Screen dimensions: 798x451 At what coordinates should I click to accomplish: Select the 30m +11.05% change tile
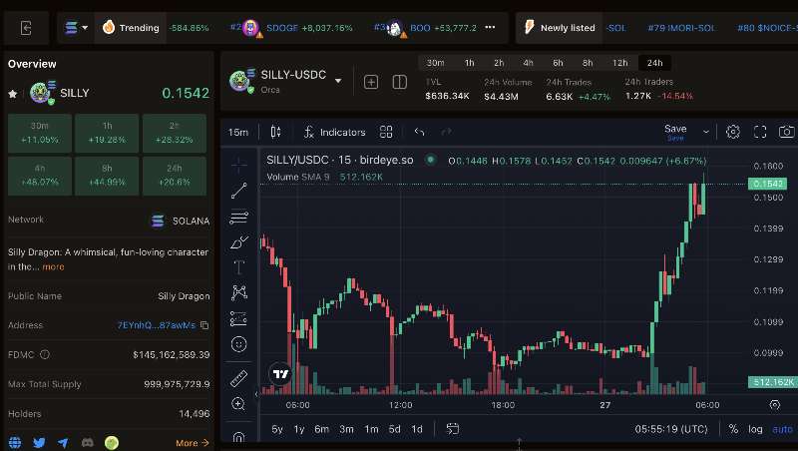(40, 133)
